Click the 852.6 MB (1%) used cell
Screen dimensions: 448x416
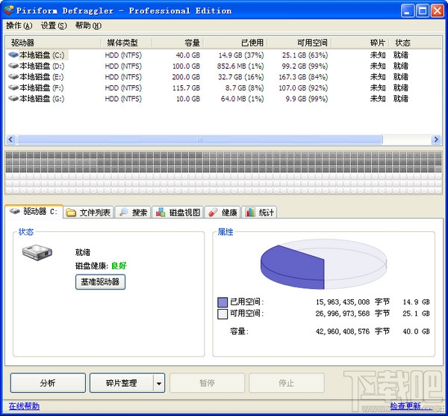tap(240, 66)
